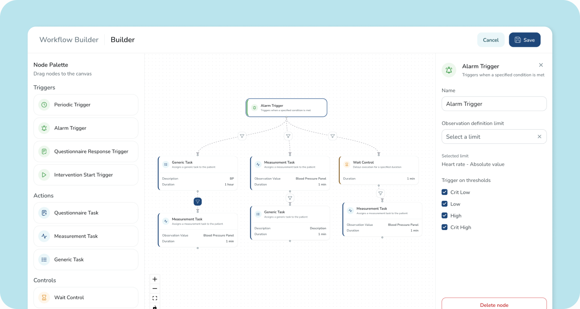Click the Intervention Start Trigger play icon

[x=44, y=175]
